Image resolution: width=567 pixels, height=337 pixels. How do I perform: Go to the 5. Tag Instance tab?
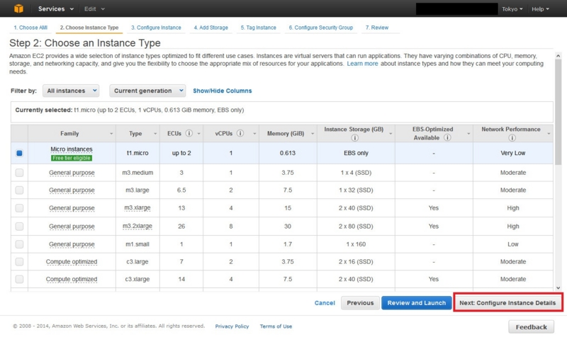pyautogui.click(x=258, y=28)
